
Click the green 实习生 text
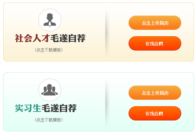tap(28, 108)
